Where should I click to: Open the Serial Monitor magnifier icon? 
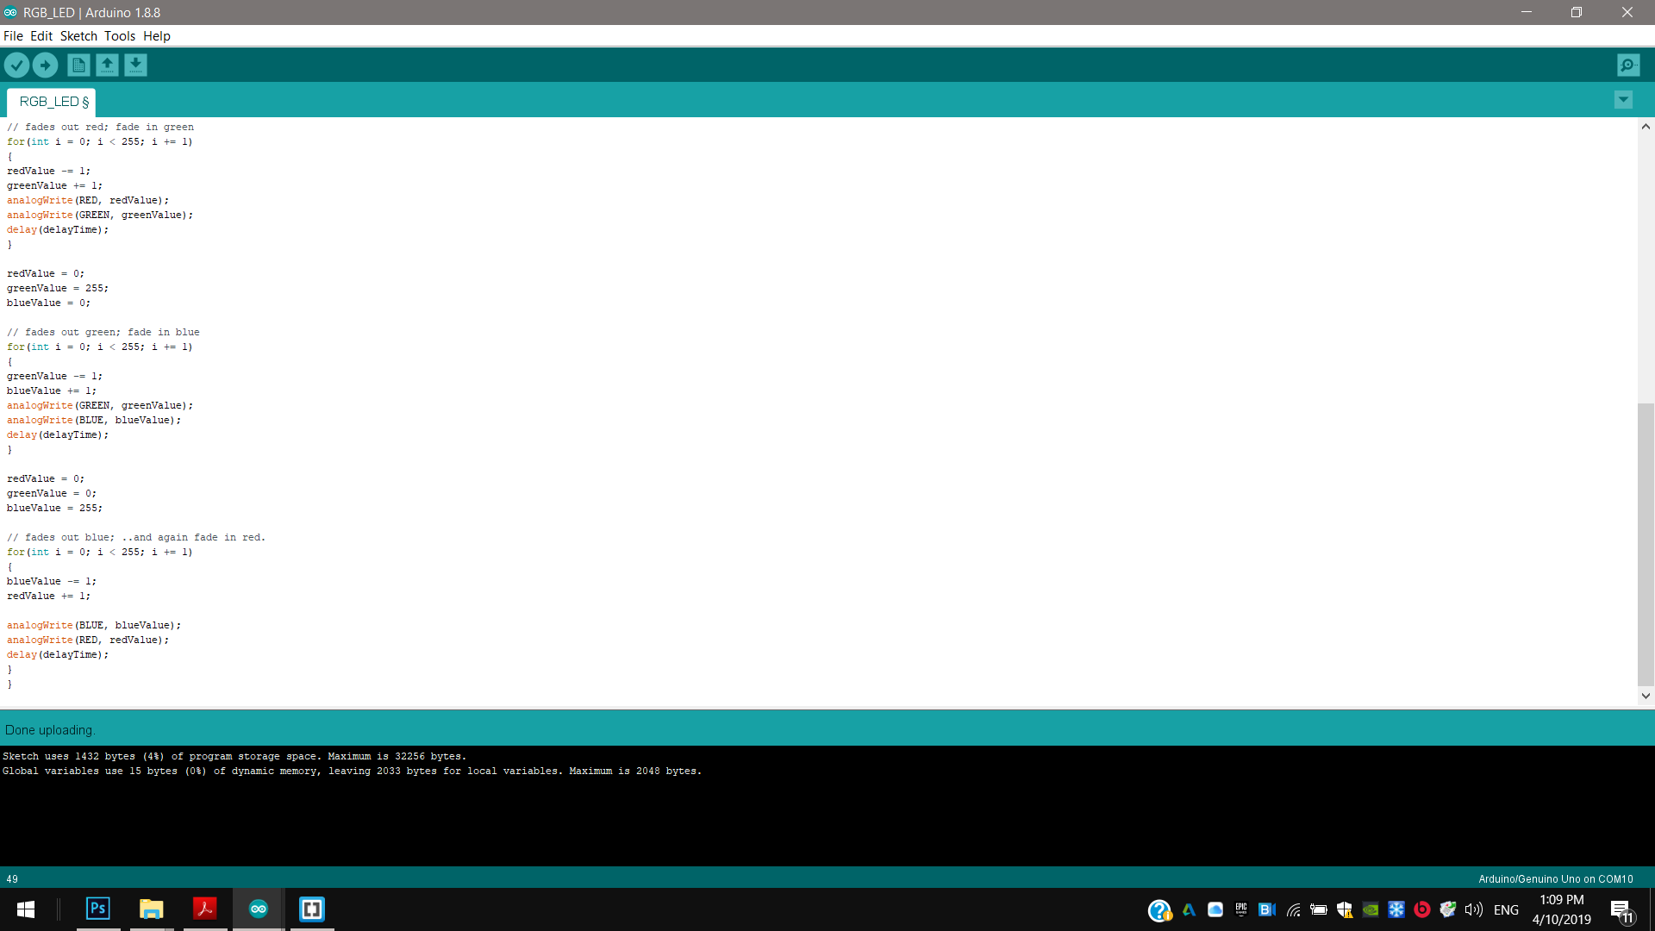pos(1628,65)
